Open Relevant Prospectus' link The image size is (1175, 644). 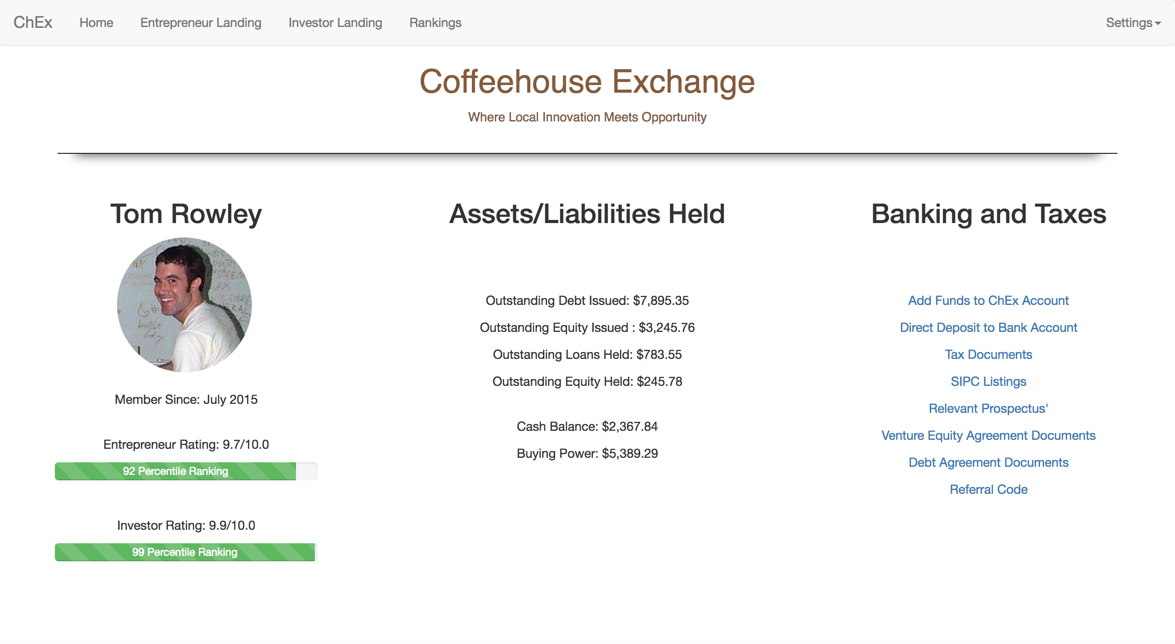[988, 408]
